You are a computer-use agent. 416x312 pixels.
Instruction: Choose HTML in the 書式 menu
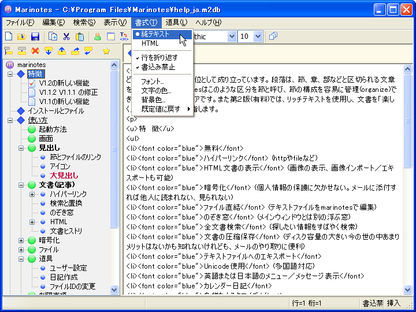click(x=162, y=43)
